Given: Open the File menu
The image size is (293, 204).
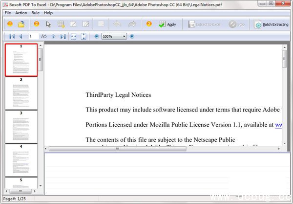Looking at the screenshot, I should pyautogui.click(x=8, y=13).
